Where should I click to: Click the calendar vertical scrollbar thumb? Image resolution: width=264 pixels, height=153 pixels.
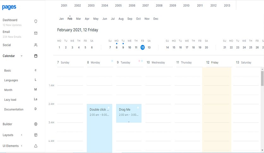click(262, 78)
